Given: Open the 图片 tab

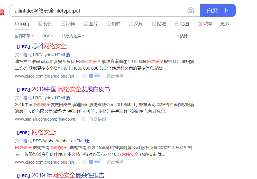Looking at the screenshot, I should click(x=91, y=24).
